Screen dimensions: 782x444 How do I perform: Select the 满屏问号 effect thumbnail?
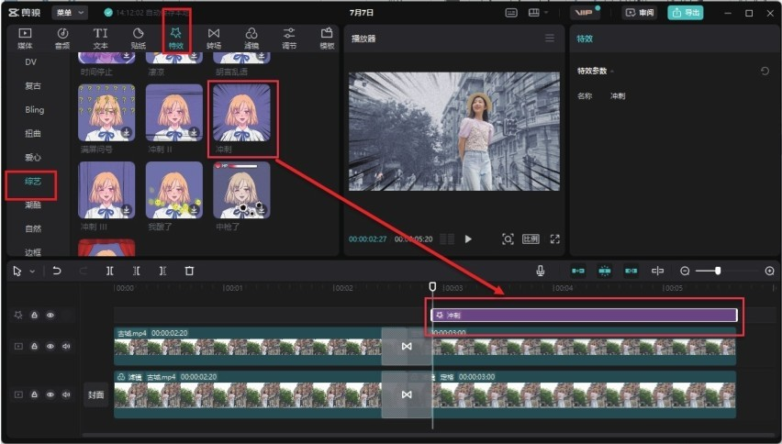106,113
